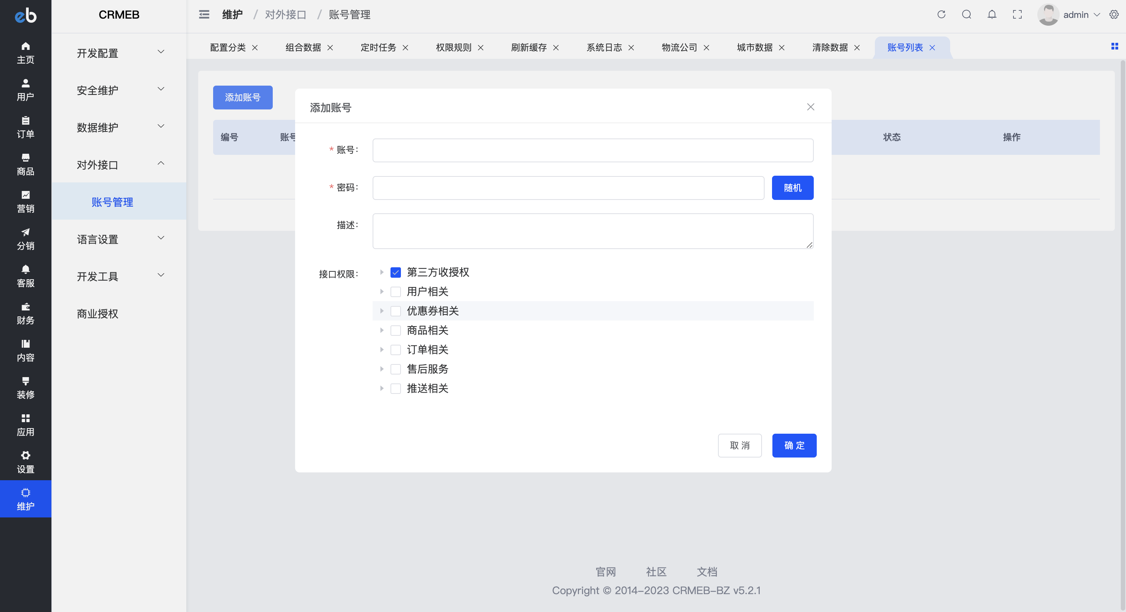Screen dimensions: 1126x612
Task: Open the header settings gear icon
Action: 1114,15
